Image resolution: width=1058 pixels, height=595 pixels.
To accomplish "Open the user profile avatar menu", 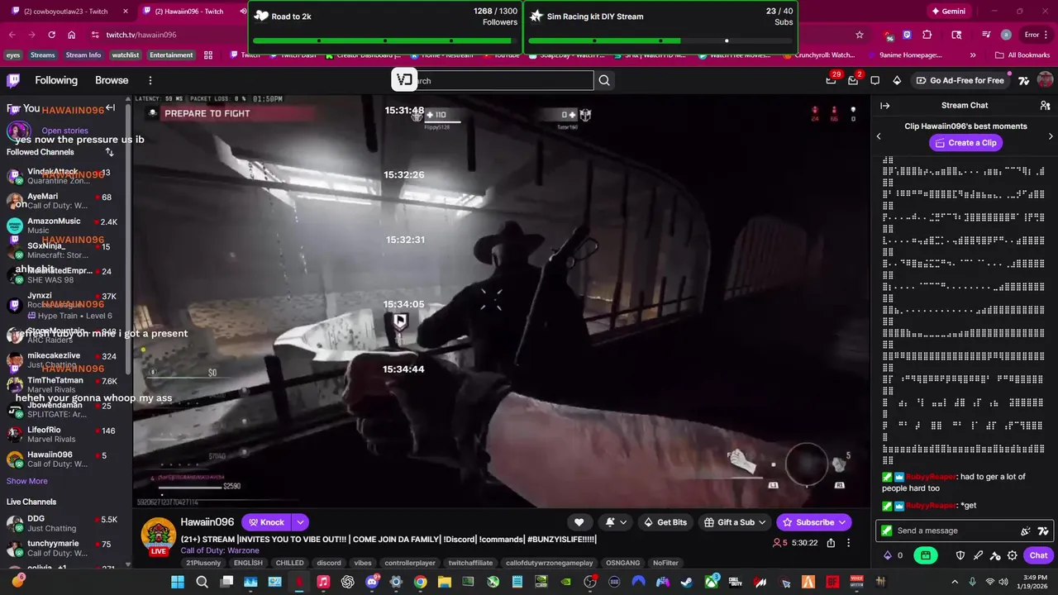I will tap(1045, 80).
